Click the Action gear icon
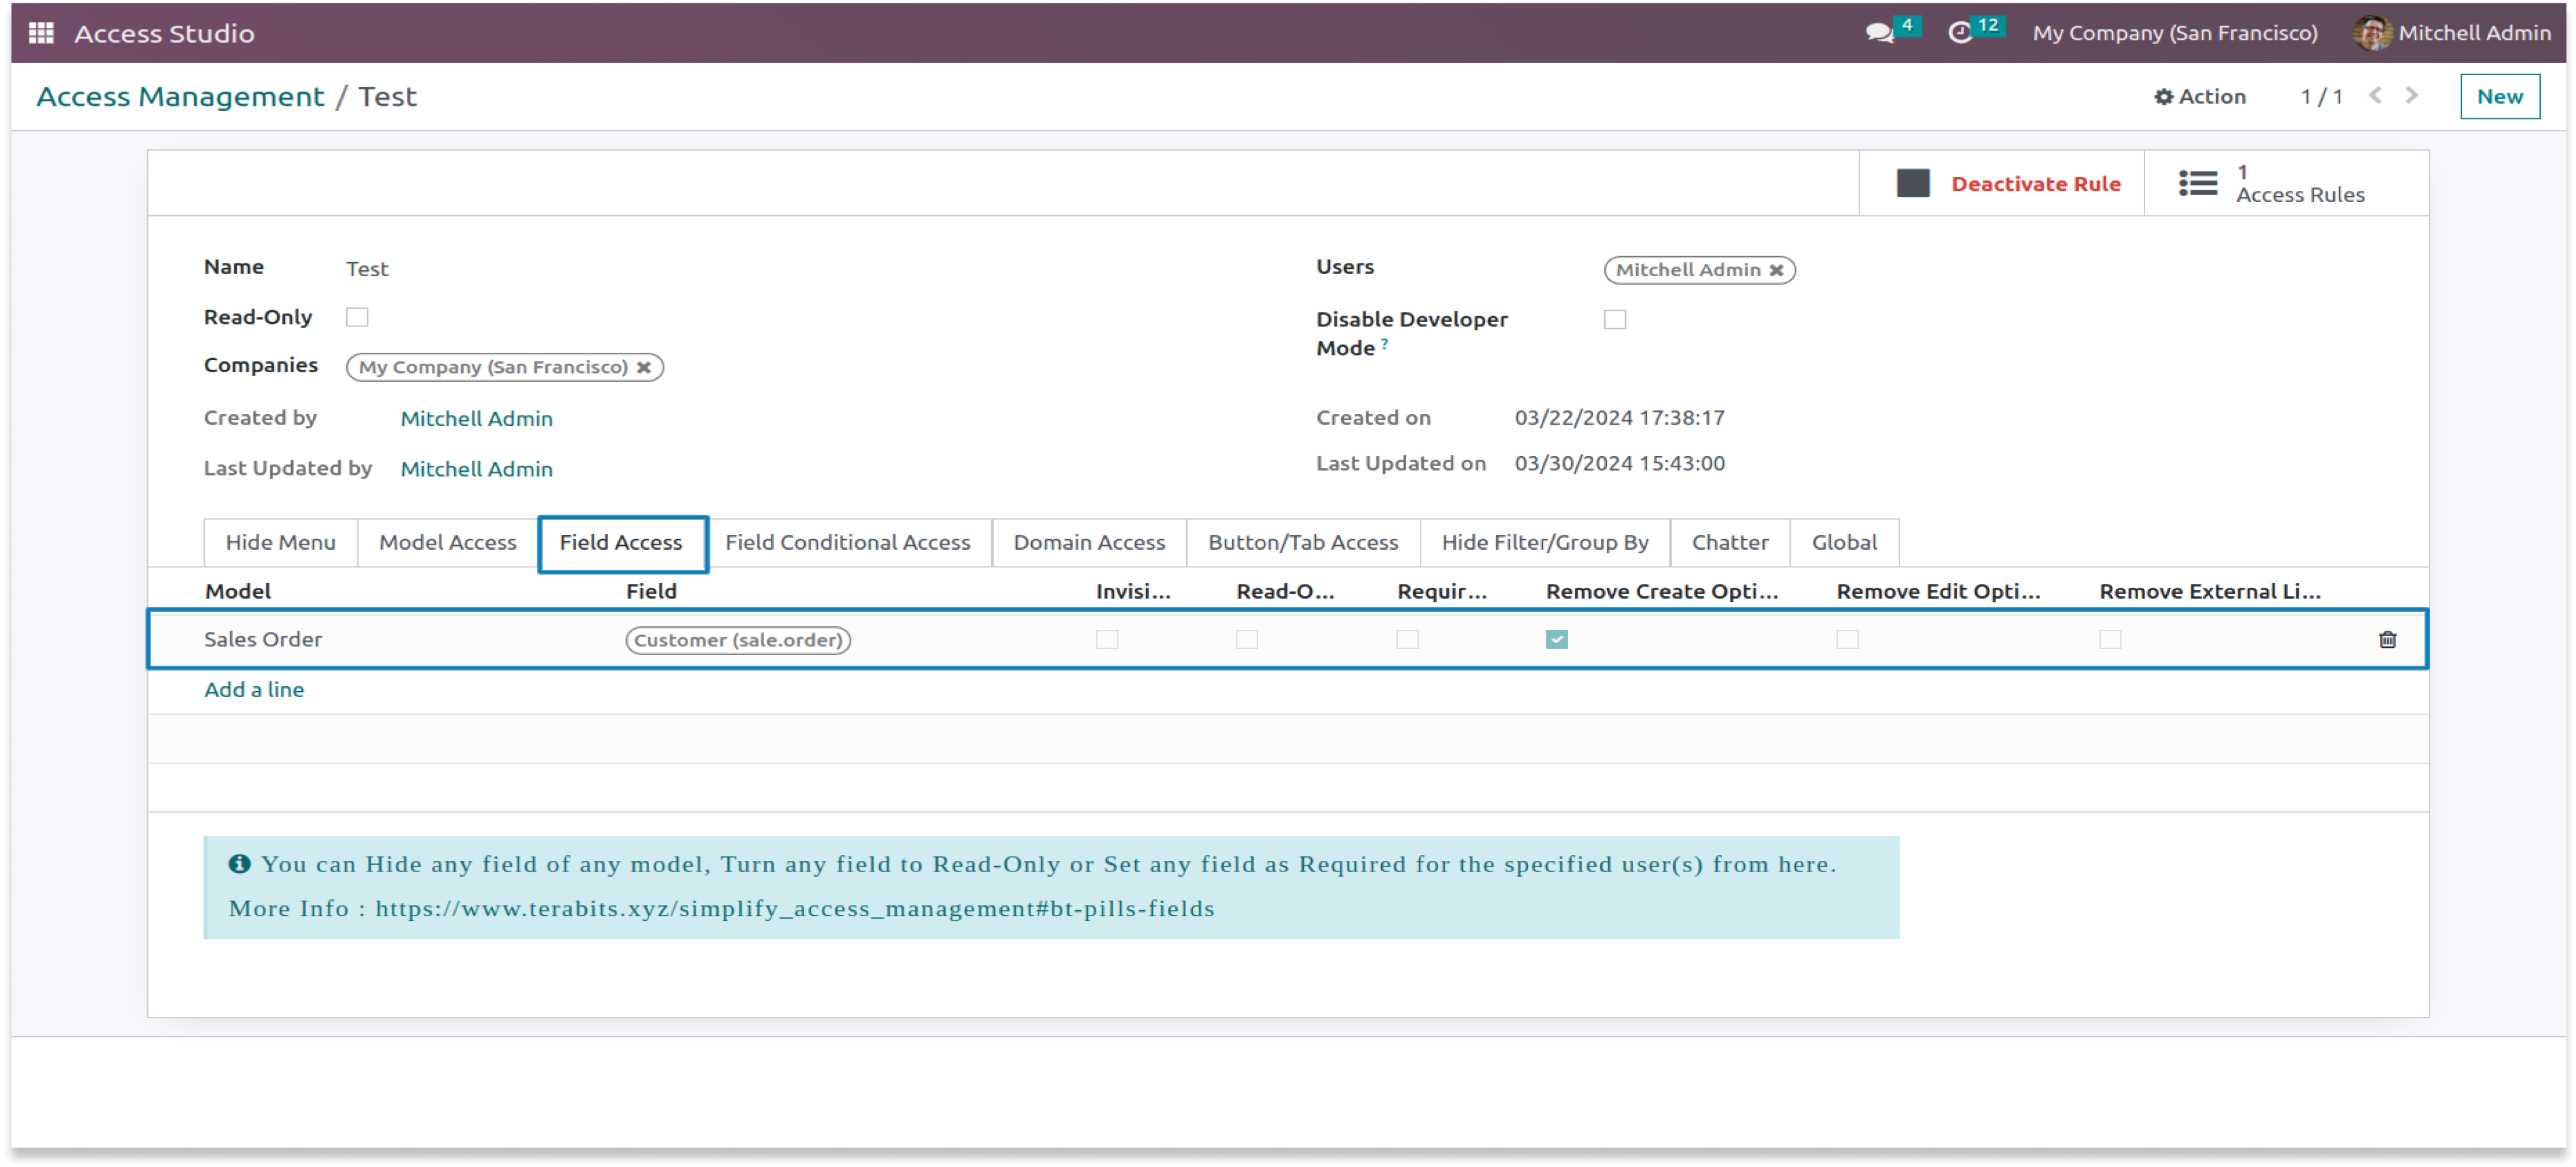Image resolution: width=2576 pixels, height=1167 pixels. 2163,97
